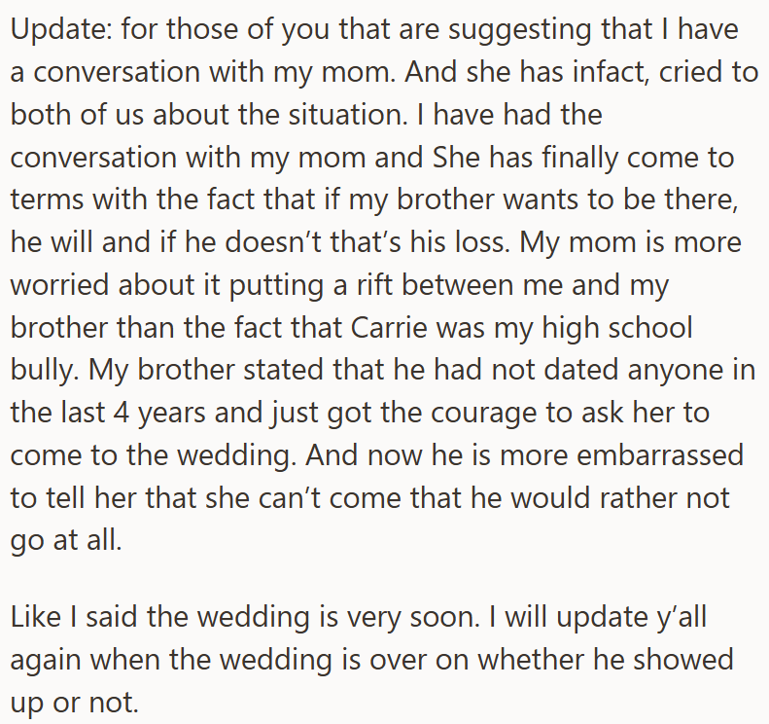
Task: Click the words "go at all."
Action: click(66, 540)
